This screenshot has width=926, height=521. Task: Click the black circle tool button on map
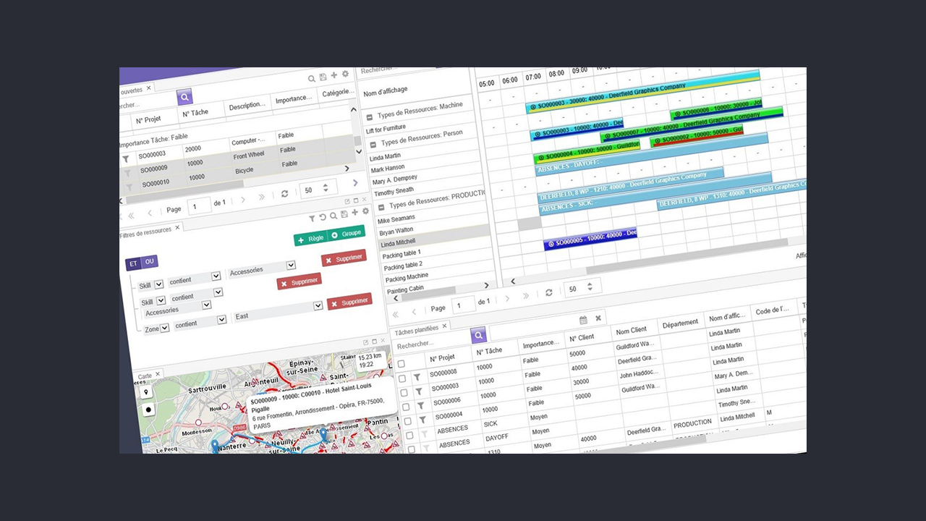(x=148, y=410)
